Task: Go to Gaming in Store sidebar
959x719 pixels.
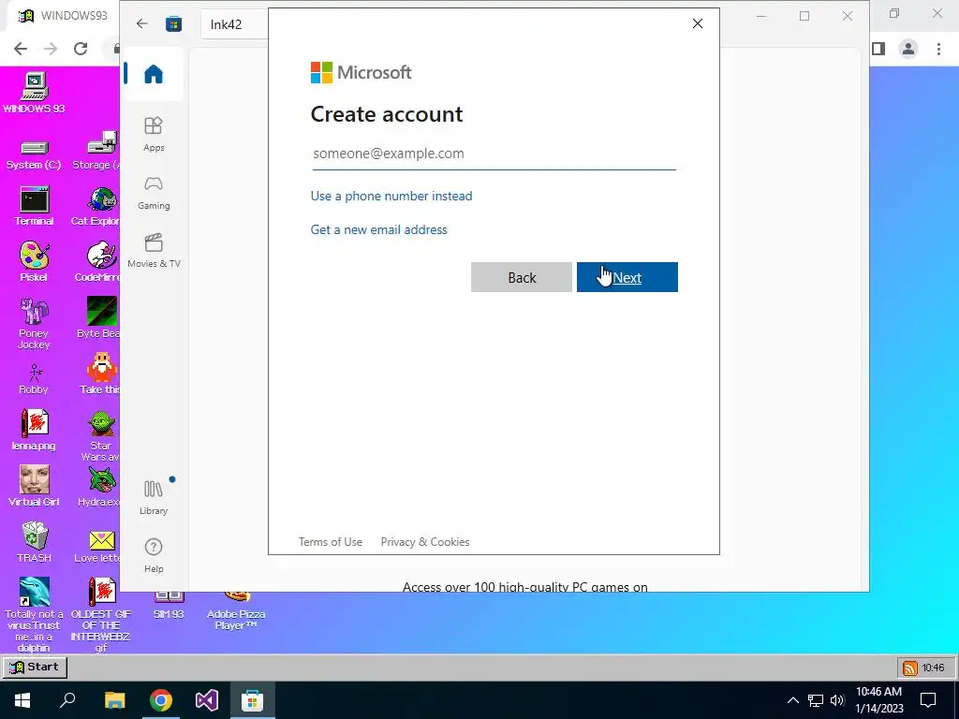Action: (x=154, y=193)
